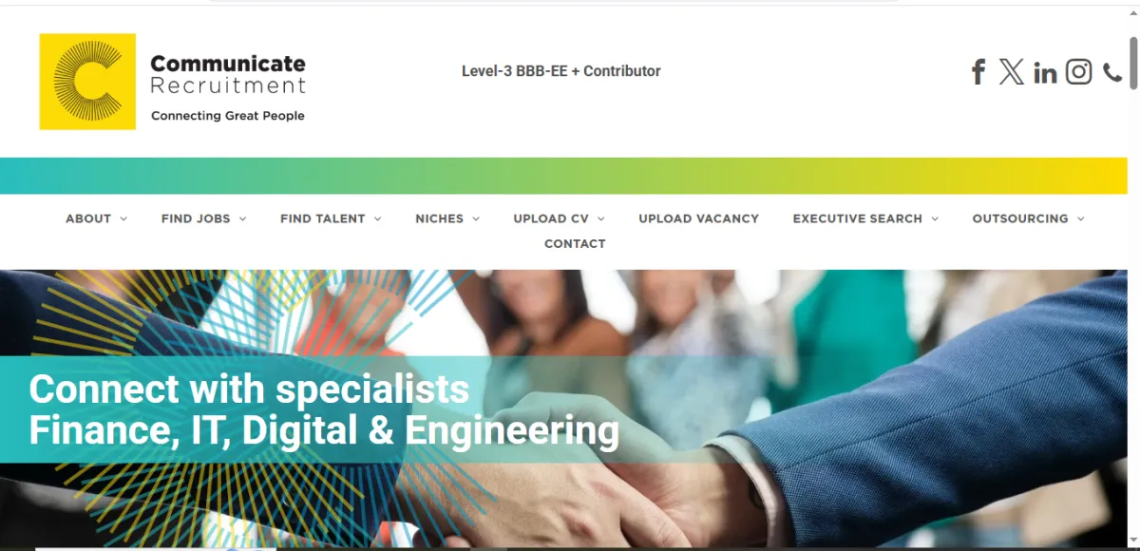This screenshot has width=1140, height=551.
Task: Click the yellow Communicate Recruitment logo
Action: [x=87, y=82]
